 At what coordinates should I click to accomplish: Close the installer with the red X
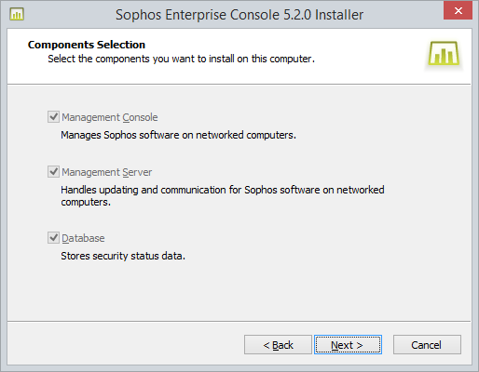pyautogui.click(x=458, y=11)
